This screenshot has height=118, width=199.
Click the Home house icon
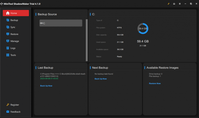tap(8, 13)
